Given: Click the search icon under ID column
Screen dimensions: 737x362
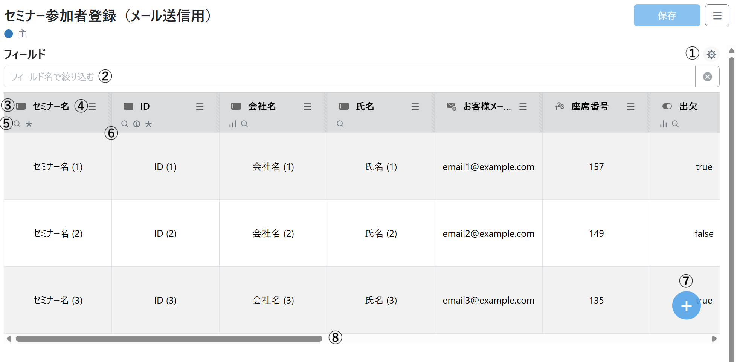Looking at the screenshot, I should [x=125, y=124].
